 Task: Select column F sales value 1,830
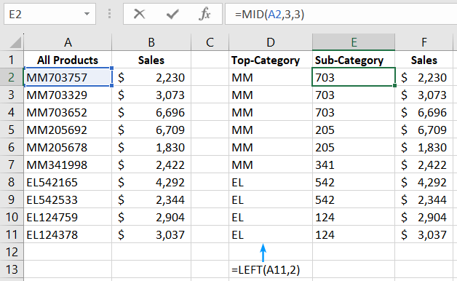pos(424,147)
